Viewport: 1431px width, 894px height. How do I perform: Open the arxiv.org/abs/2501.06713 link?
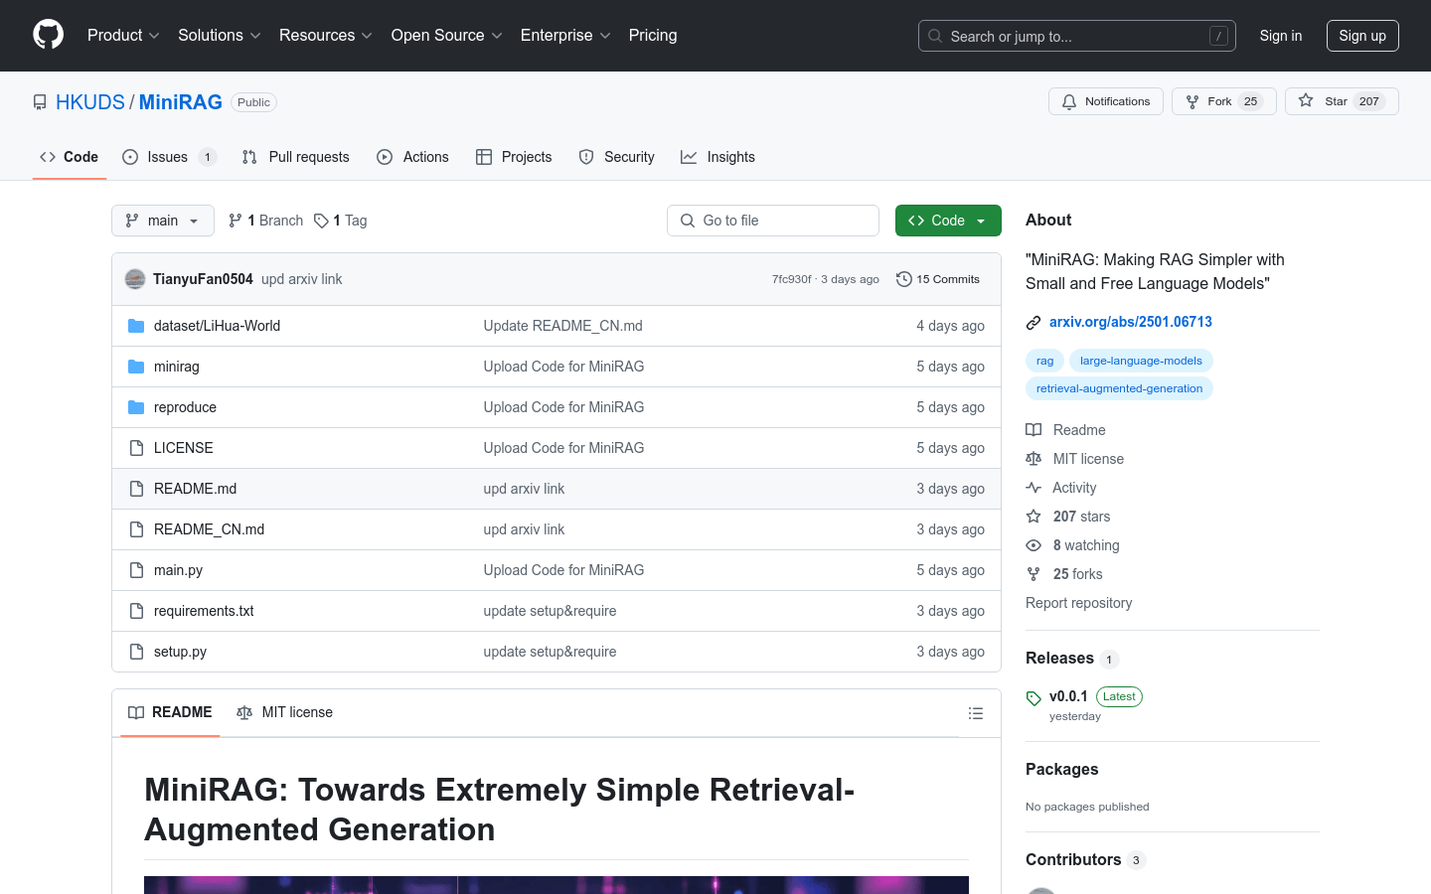1131,322
